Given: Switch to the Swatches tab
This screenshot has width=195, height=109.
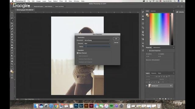Looking at the screenshot, I should pyautogui.click(x=153, y=11).
